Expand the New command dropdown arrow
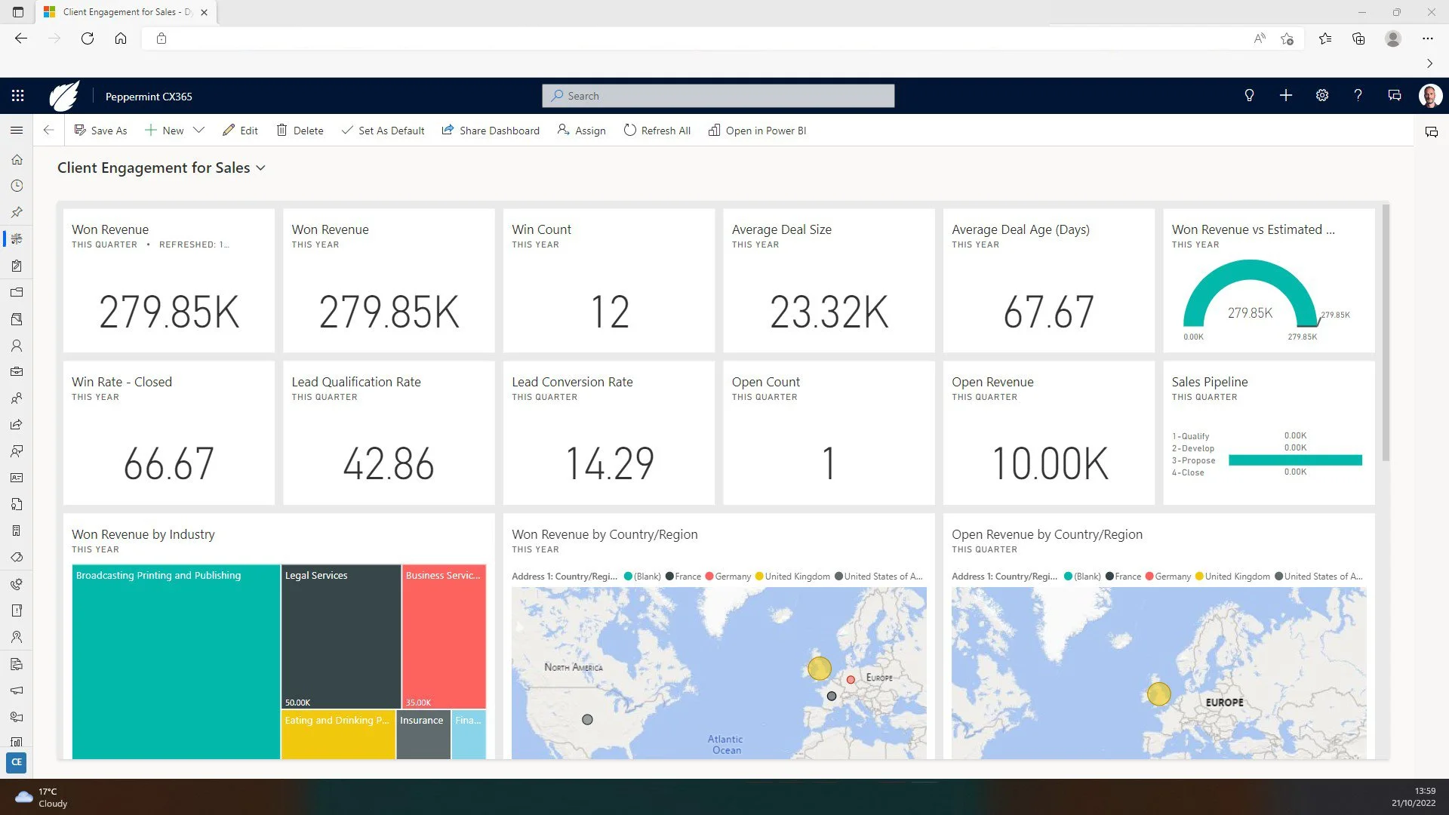Image resolution: width=1449 pixels, height=815 pixels. tap(198, 130)
